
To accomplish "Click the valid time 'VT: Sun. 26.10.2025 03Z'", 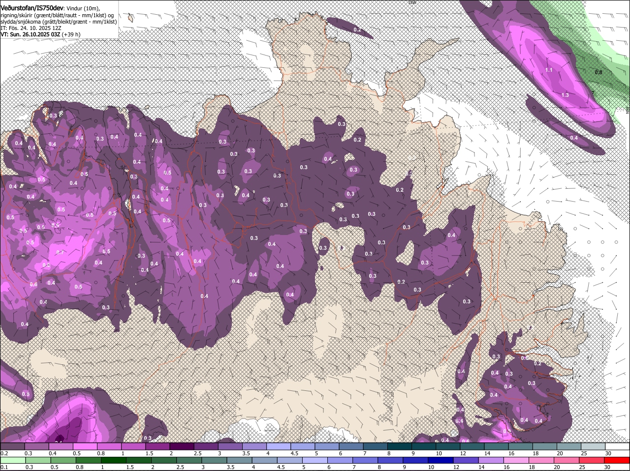I will [x=31, y=34].
